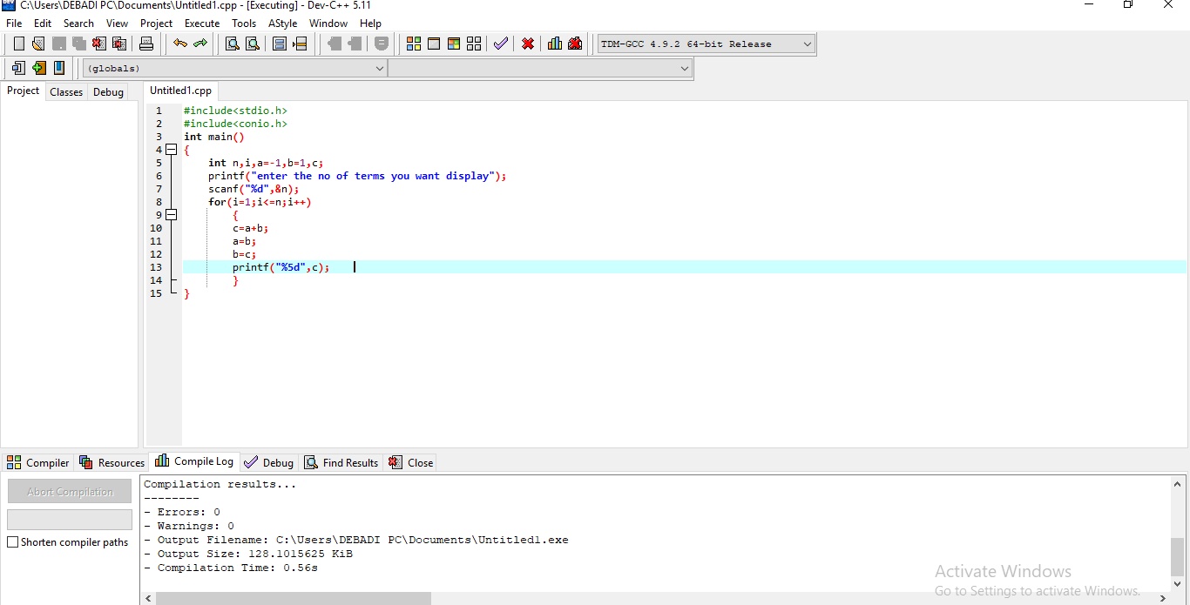Undo the last edit with toolbar arrow

click(180, 44)
